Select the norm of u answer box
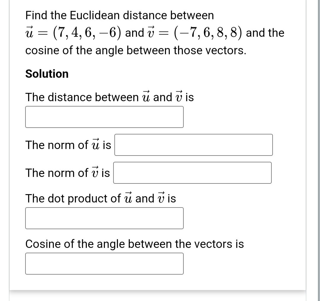Image resolution: width=320 pixels, height=301 pixels. point(193,145)
